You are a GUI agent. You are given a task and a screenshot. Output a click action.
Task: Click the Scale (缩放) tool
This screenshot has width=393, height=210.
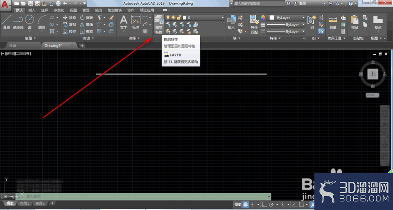[x=86, y=31]
